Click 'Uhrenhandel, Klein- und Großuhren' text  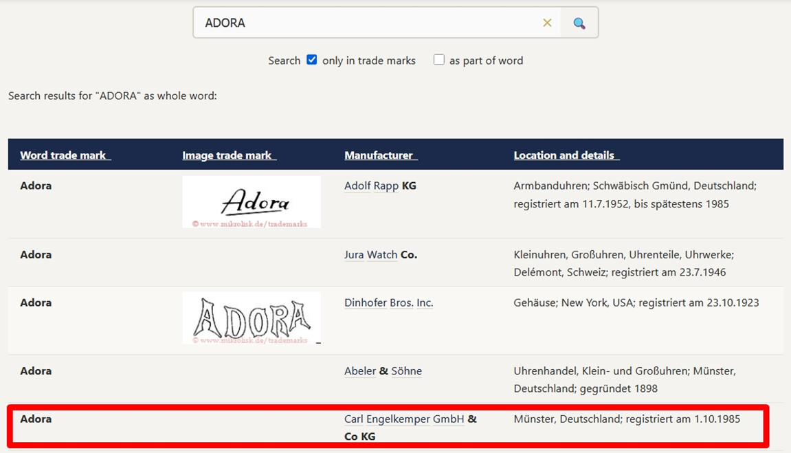coord(601,371)
